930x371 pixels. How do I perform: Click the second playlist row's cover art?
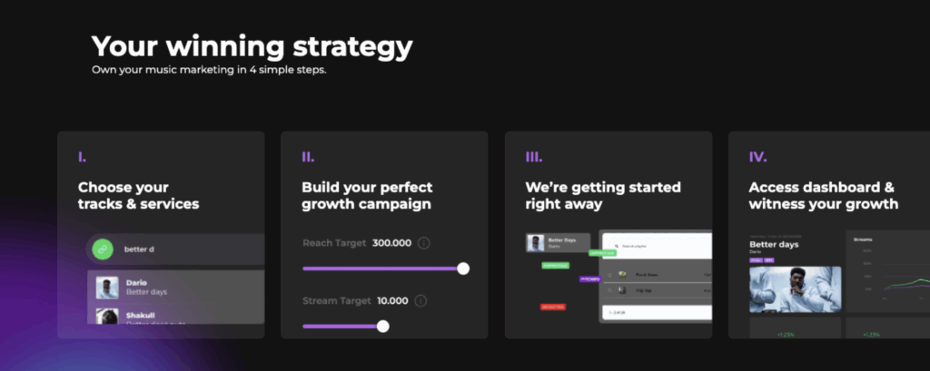[x=623, y=290]
